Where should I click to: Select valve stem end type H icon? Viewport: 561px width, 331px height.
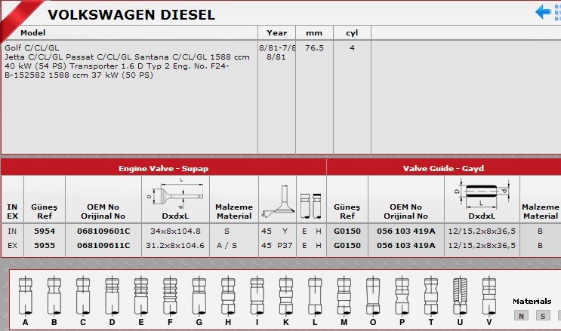click(227, 296)
